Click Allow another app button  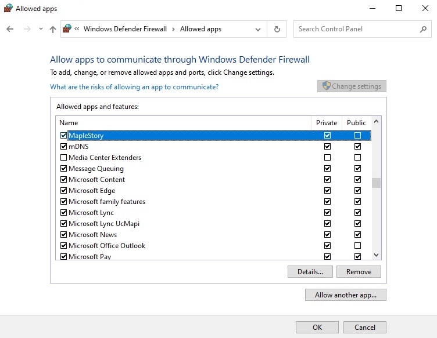(x=346, y=295)
